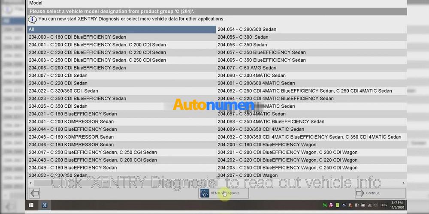
Task: Open the Wi-Fi network tray icon
Action: (x=370, y=205)
